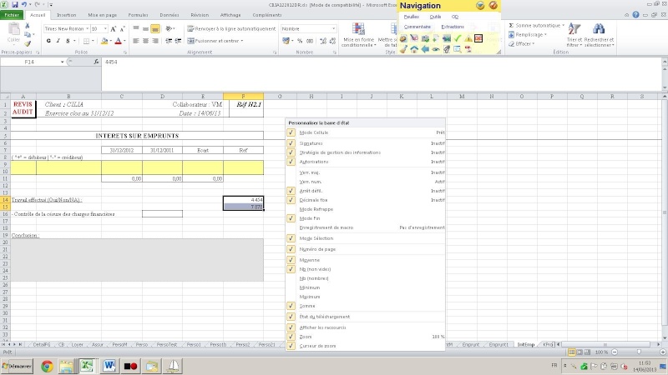Click the PDF icon in Navigation panel

468,49
